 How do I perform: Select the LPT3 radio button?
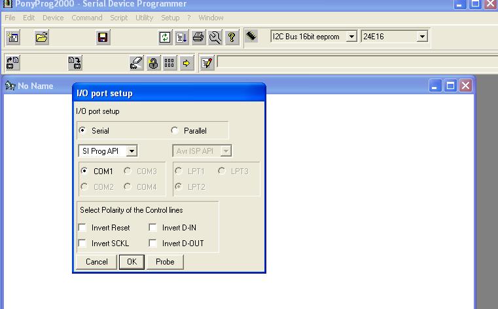click(221, 171)
